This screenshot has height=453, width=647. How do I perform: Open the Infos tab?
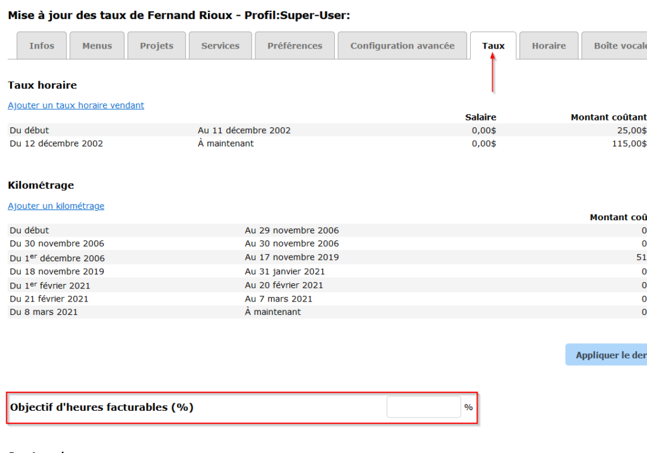tap(42, 46)
